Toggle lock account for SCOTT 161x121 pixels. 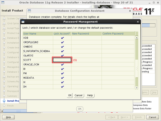click(62, 60)
